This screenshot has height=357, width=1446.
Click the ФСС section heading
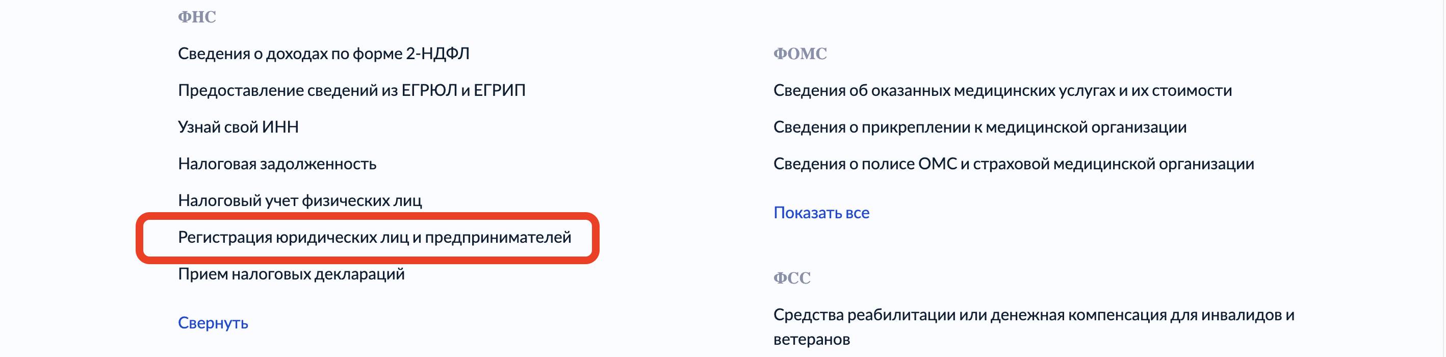click(791, 278)
